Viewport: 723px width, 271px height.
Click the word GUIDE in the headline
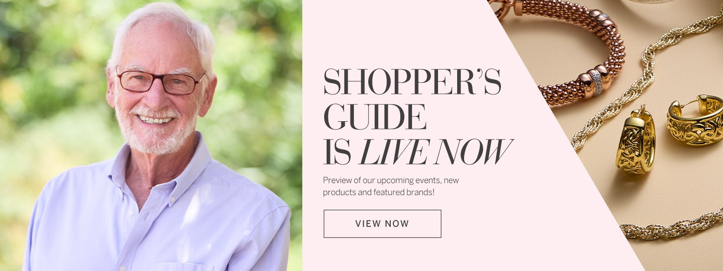click(x=375, y=117)
